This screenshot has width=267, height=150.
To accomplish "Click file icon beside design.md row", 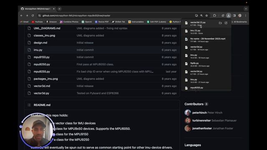I will click(x=29, y=42).
